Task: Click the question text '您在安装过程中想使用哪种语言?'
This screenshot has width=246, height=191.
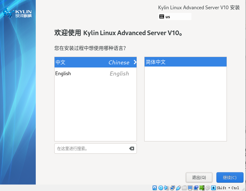Action: pyautogui.click(x=90, y=48)
